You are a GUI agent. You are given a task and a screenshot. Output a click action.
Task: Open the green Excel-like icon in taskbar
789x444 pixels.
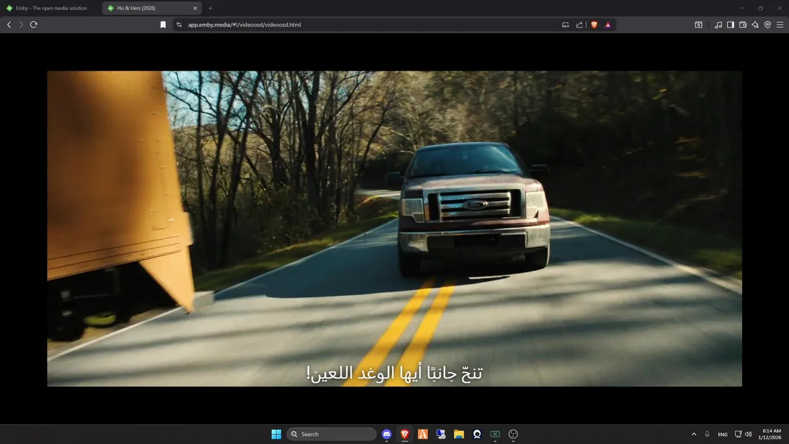pos(495,434)
